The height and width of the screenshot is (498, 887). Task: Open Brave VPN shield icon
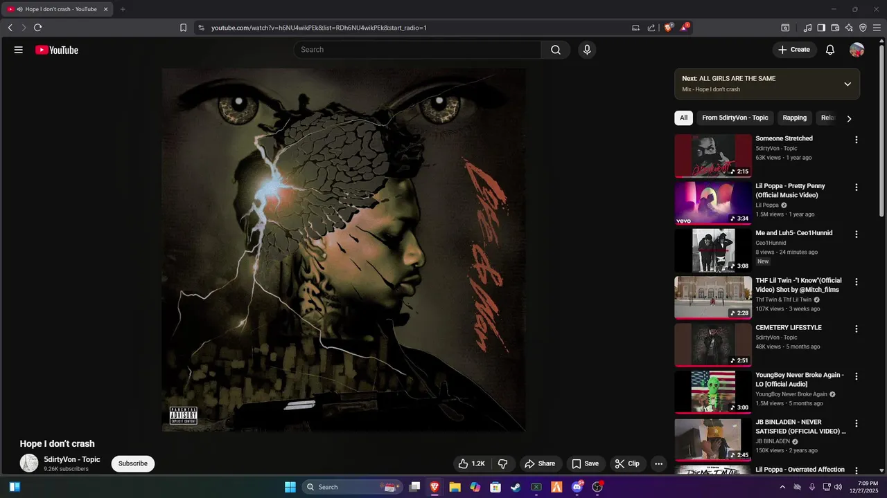click(x=863, y=28)
